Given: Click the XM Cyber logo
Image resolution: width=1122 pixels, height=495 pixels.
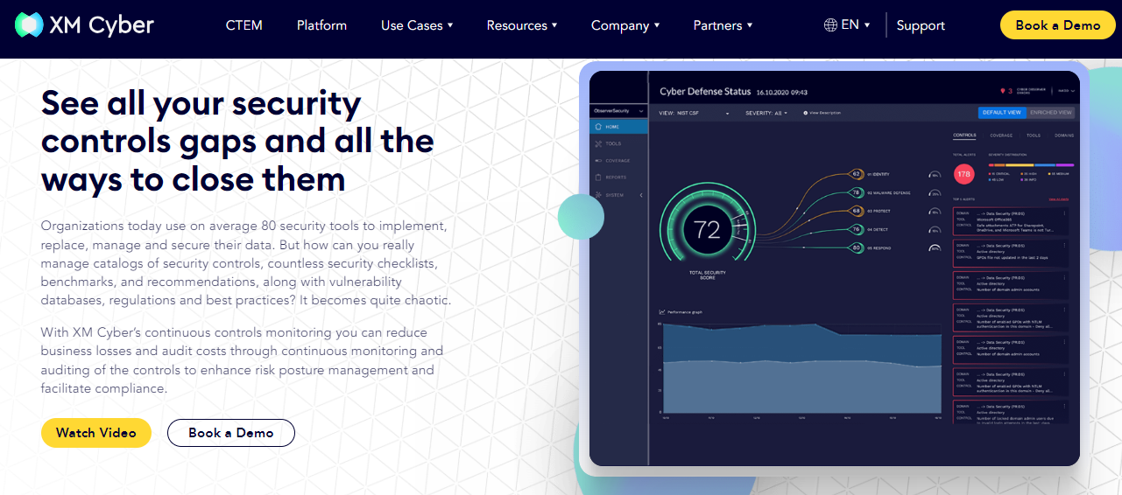Looking at the screenshot, I should click(85, 25).
